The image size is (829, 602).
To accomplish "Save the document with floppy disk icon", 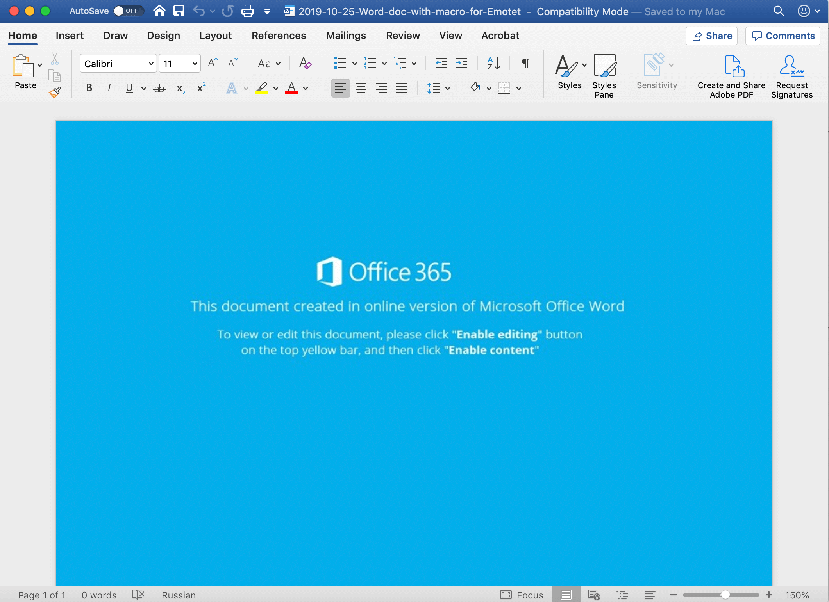I will coord(179,11).
